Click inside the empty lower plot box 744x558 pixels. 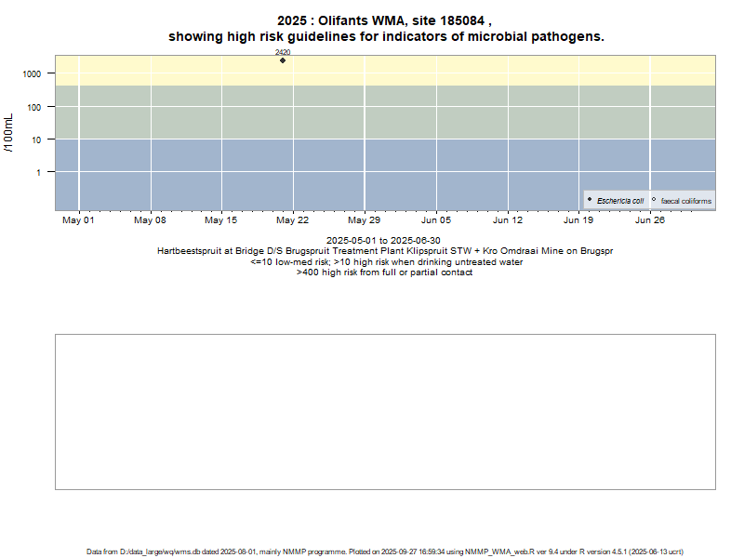[385, 411]
